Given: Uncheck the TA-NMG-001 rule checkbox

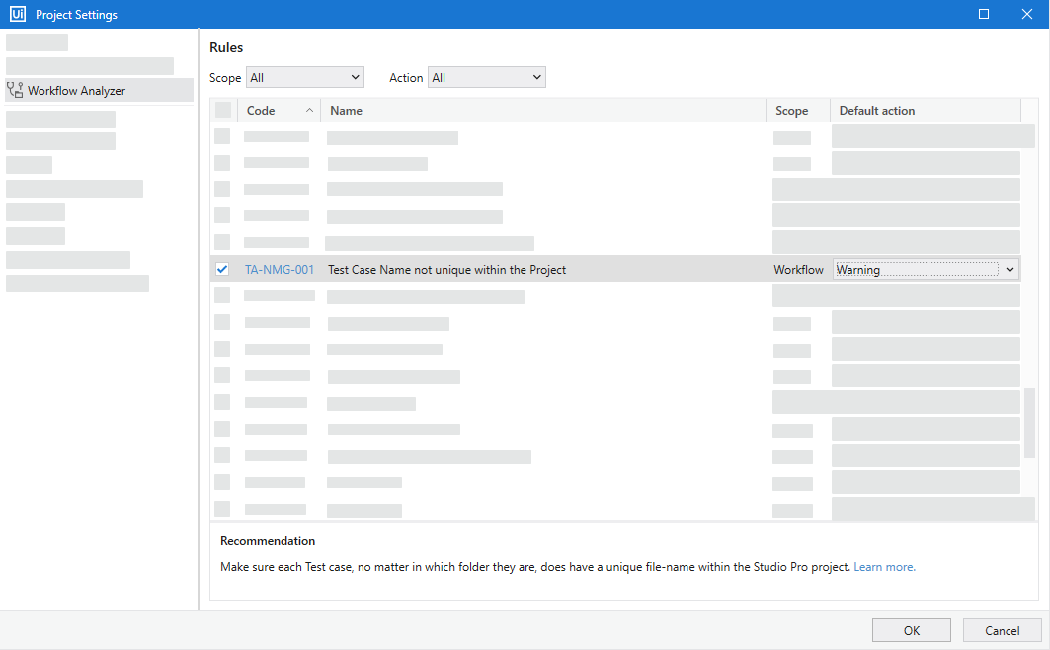Looking at the screenshot, I should [222, 269].
